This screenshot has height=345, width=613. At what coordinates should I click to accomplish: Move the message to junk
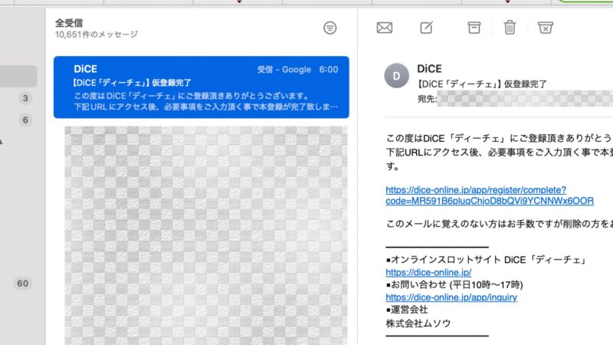click(x=545, y=28)
